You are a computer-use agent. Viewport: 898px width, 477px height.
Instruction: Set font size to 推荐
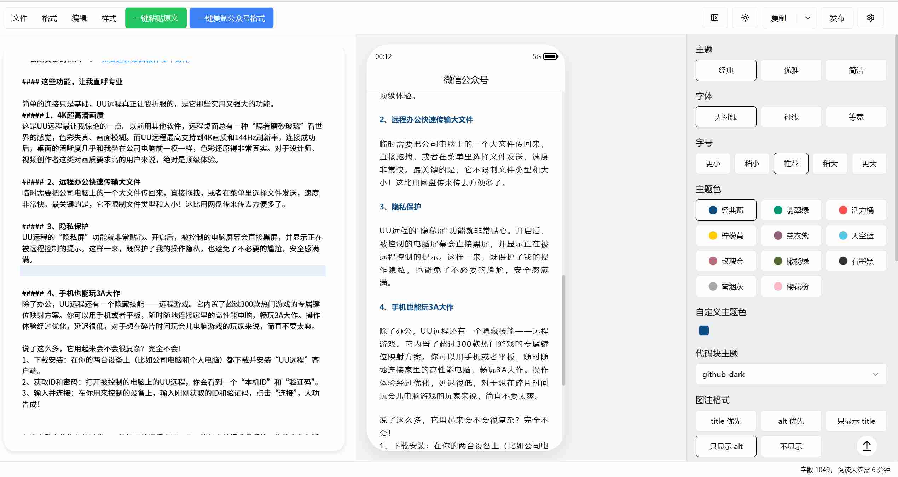[x=791, y=163]
